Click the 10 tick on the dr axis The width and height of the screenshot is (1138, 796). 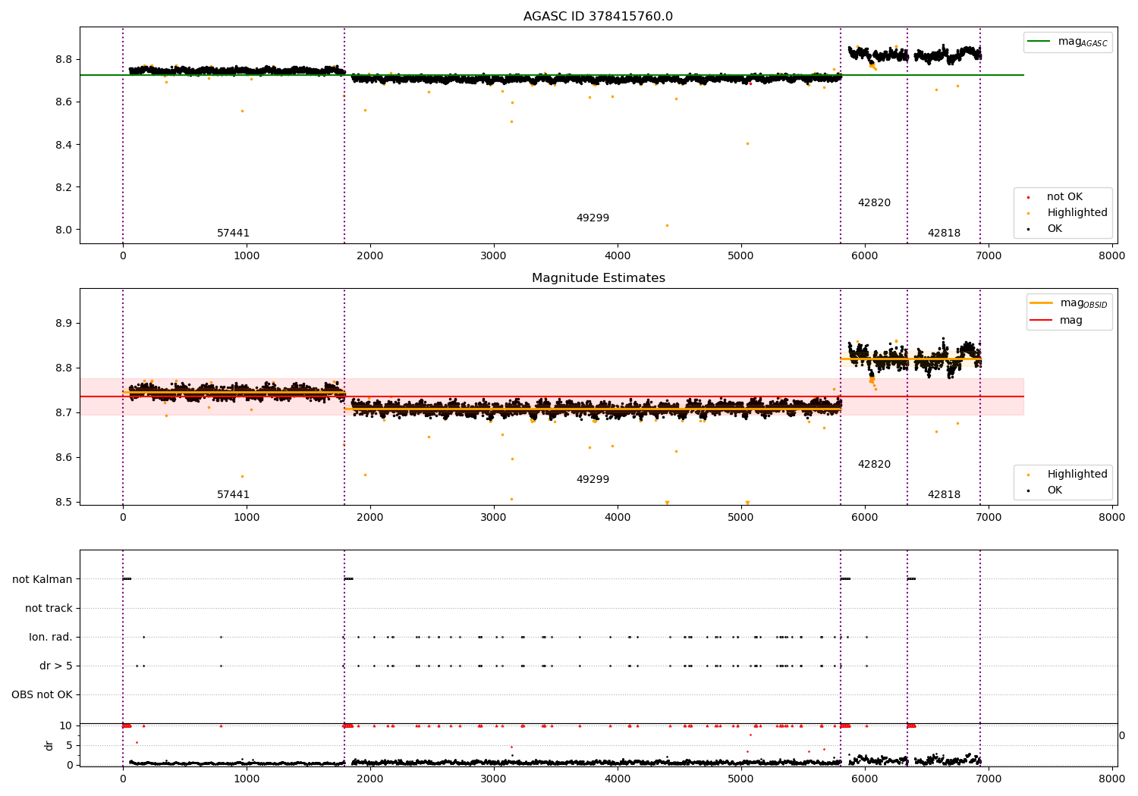point(67,725)
